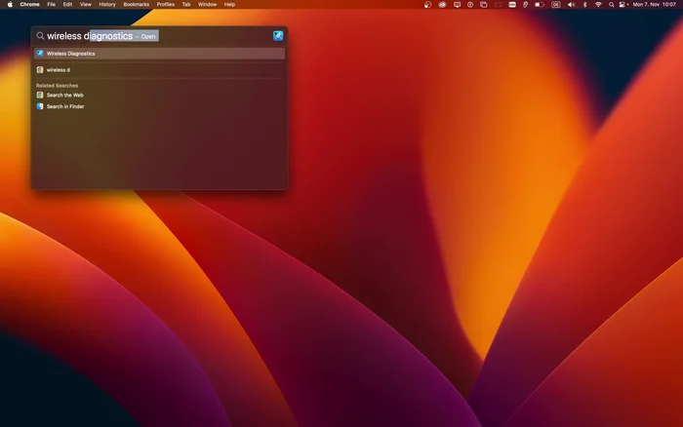
Task: Click the Spotlight magnifying glass in search field
Action: [40, 36]
